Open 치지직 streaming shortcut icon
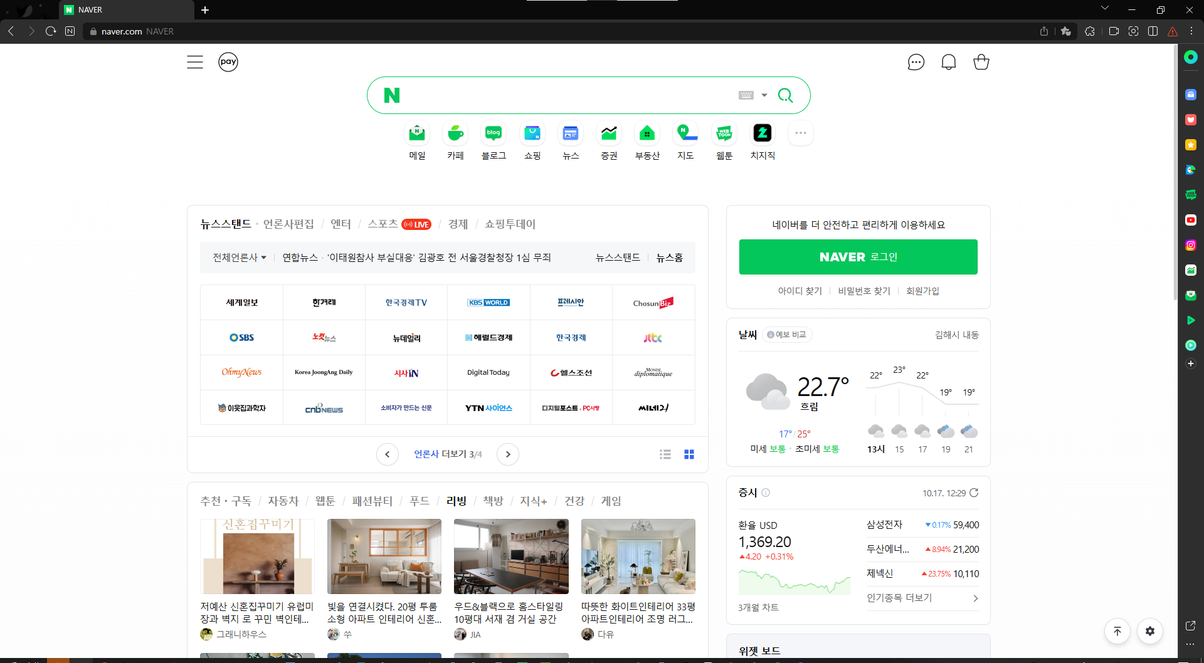The width and height of the screenshot is (1204, 663). coord(763,133)
